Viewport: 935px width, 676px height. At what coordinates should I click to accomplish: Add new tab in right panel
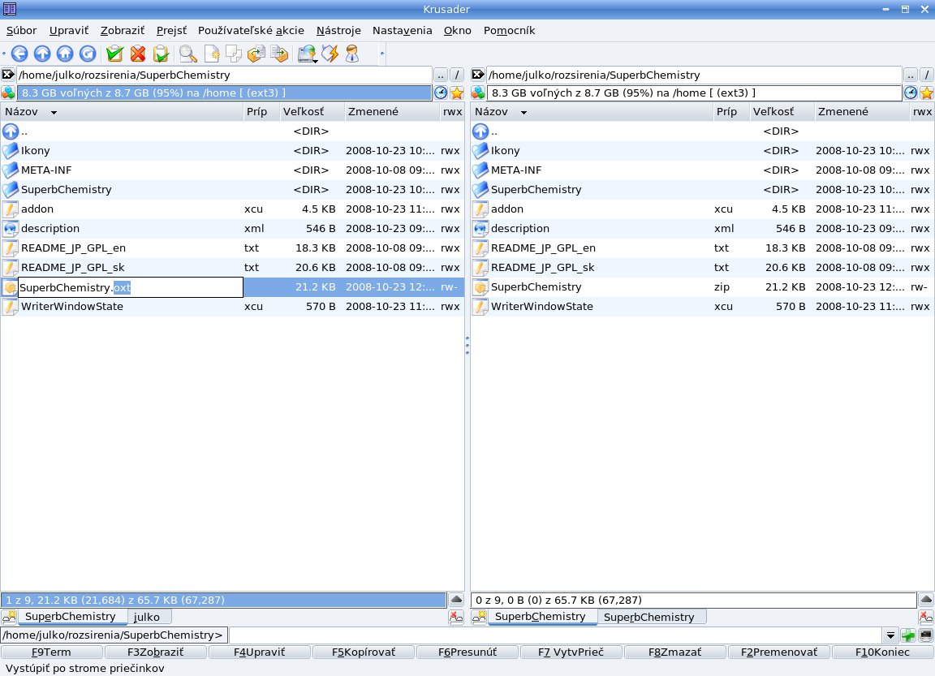pos(479,617)
